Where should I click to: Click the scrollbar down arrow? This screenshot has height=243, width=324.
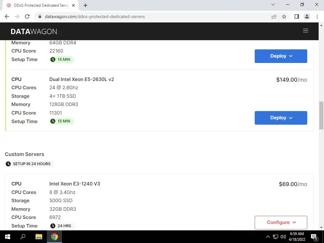click(x=321, y=227)
